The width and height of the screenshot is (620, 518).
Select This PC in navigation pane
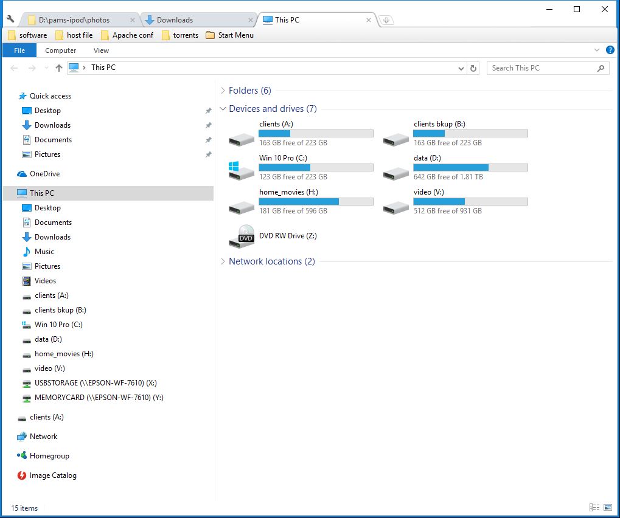[x=108, y=193]
